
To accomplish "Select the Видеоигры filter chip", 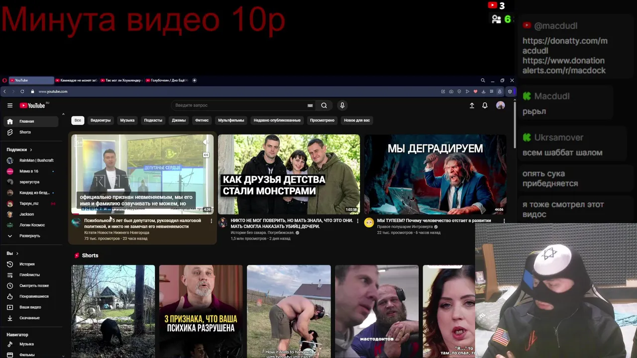I will pos(101,120).
